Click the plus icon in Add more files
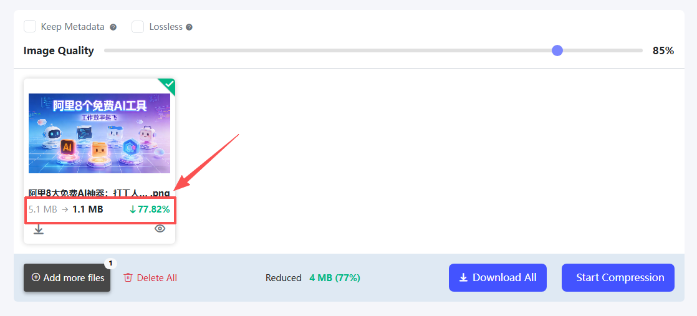Image resolution: width=697 pixels, height=316 pixels. click(36, 277)
